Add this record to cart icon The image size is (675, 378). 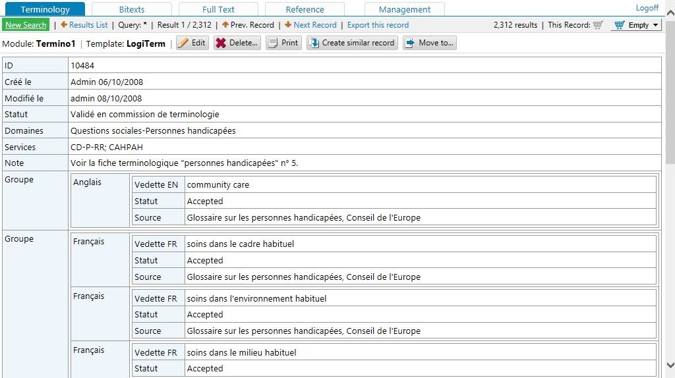click(598, 25)
